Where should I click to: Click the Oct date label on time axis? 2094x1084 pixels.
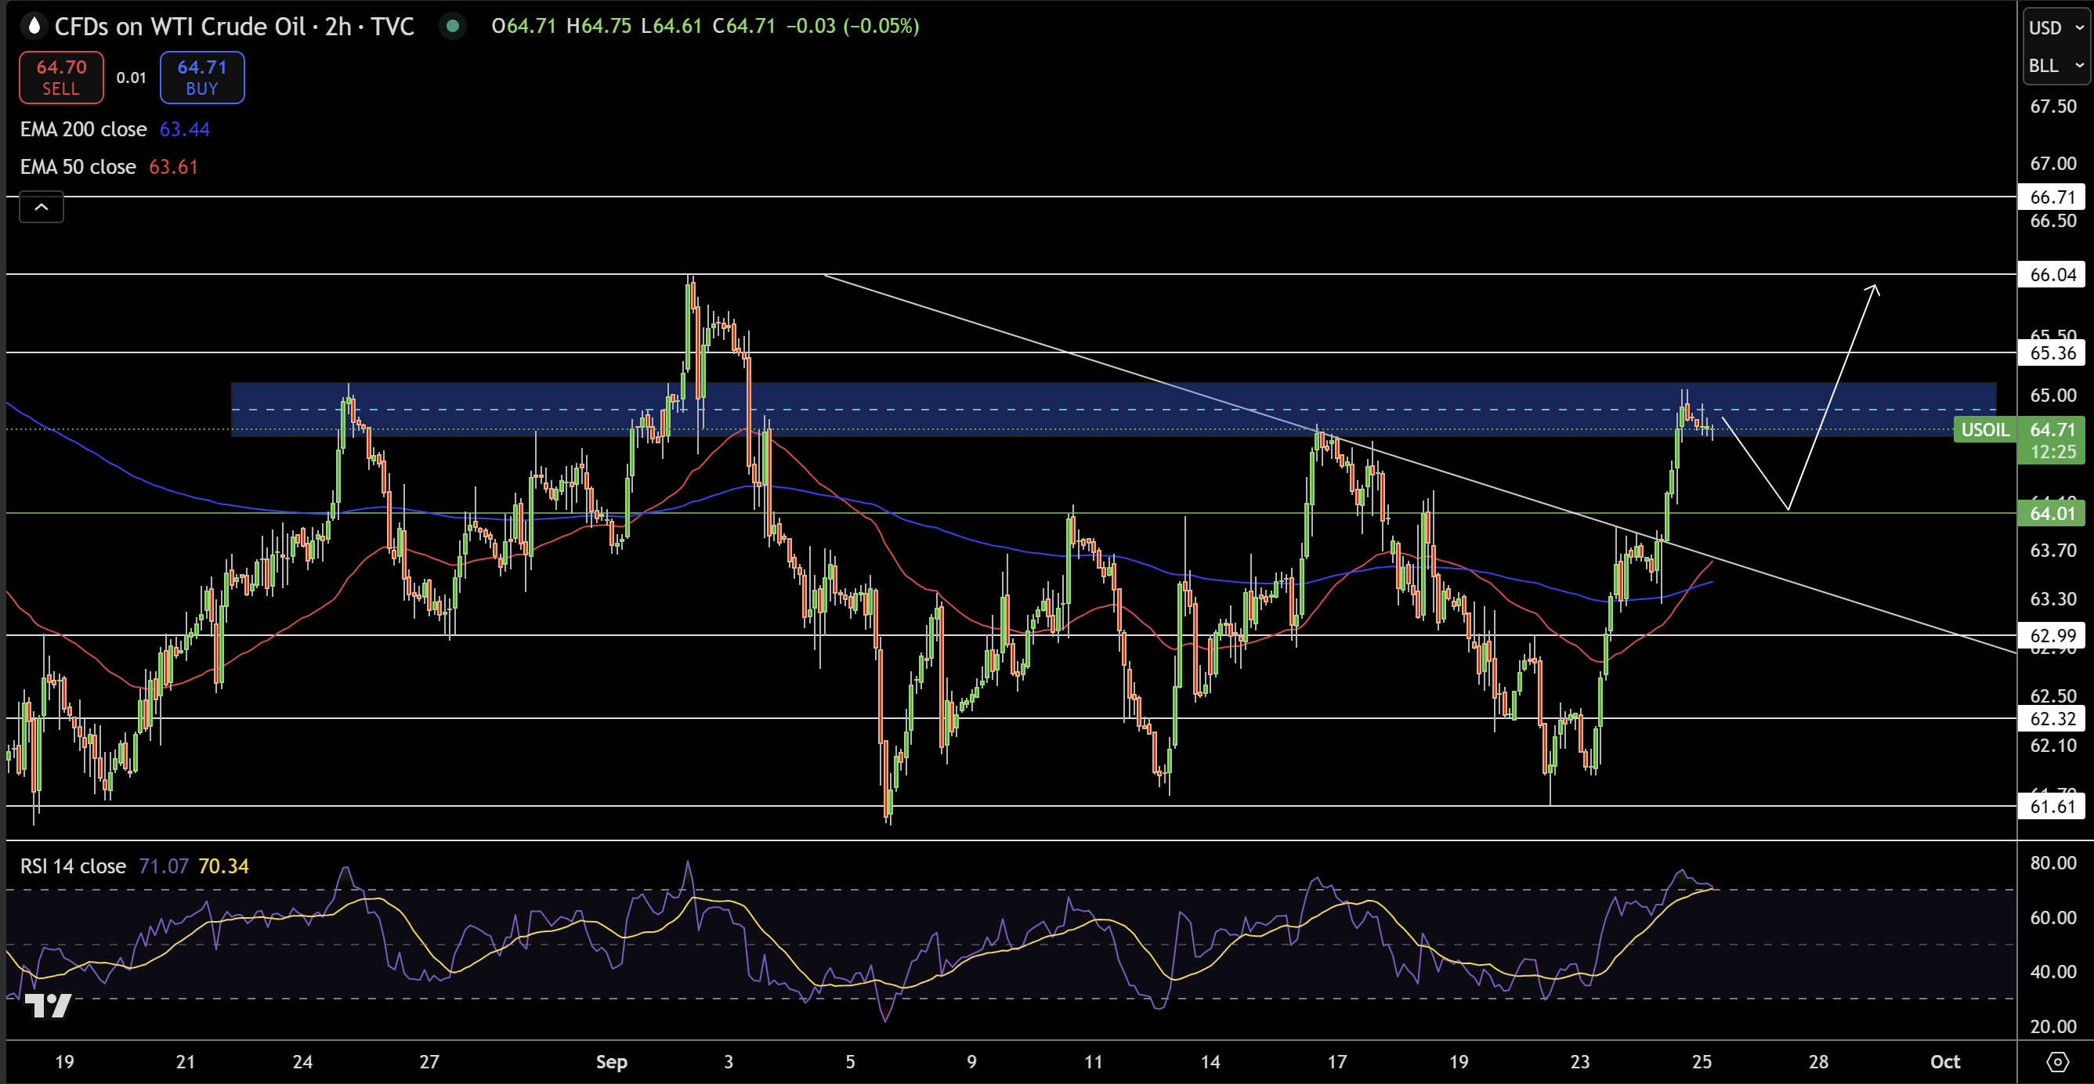(x=1945, y=1061)
